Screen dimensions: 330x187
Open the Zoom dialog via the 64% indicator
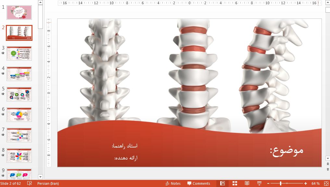point(315,183)
